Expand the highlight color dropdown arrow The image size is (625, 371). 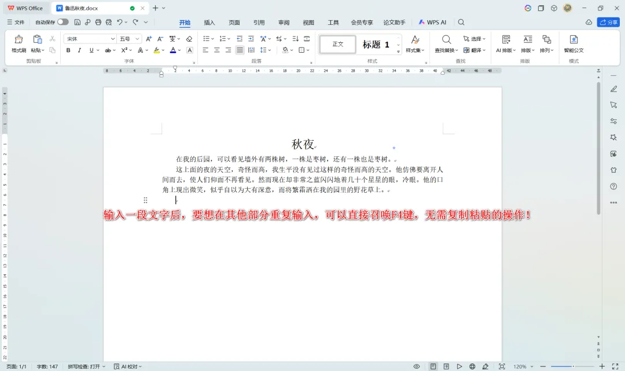tap(163, 50)
